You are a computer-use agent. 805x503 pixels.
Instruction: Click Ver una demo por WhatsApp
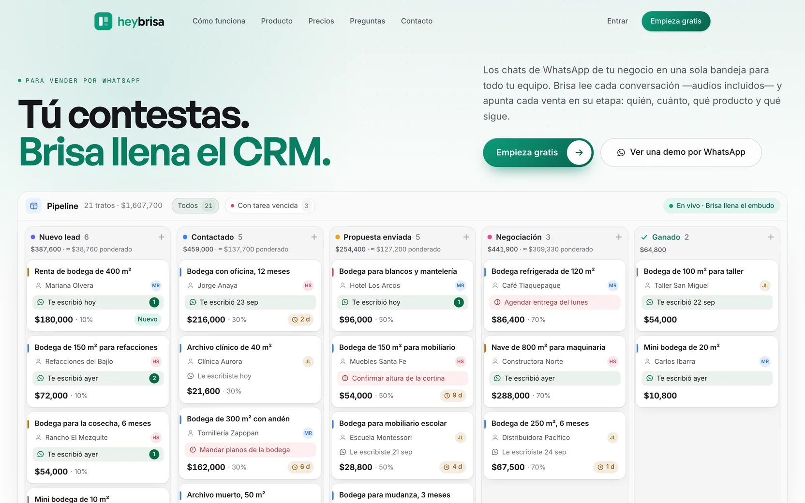[681, 152]
